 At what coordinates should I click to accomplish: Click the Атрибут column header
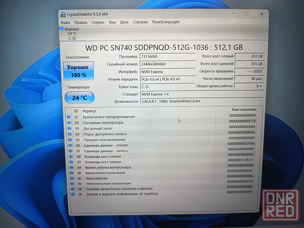pos(89,111)
